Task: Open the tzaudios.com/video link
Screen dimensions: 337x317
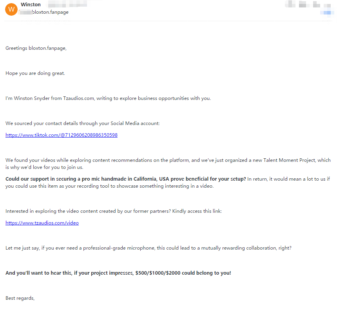Action: 42,223
